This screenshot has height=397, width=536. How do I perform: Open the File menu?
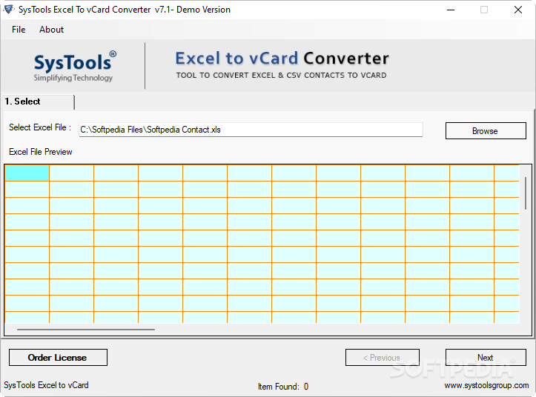coord(19,30)
